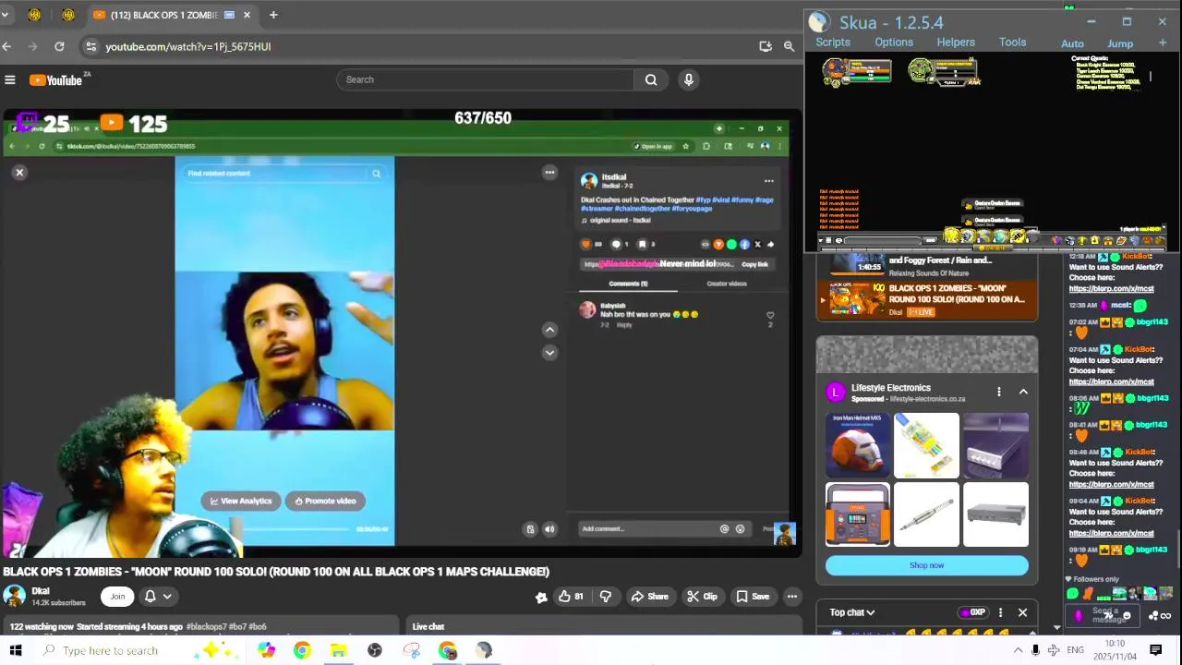The width and height of the screenshot is (1182, 665).
Task: Open new Chrome tab with plus
Action: coord(273,15)
